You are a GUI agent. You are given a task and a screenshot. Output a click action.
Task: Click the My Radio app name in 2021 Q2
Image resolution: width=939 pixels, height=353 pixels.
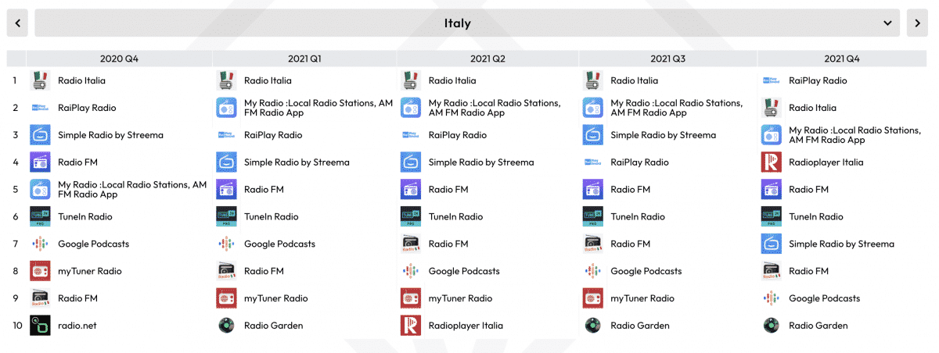(495, 108)
